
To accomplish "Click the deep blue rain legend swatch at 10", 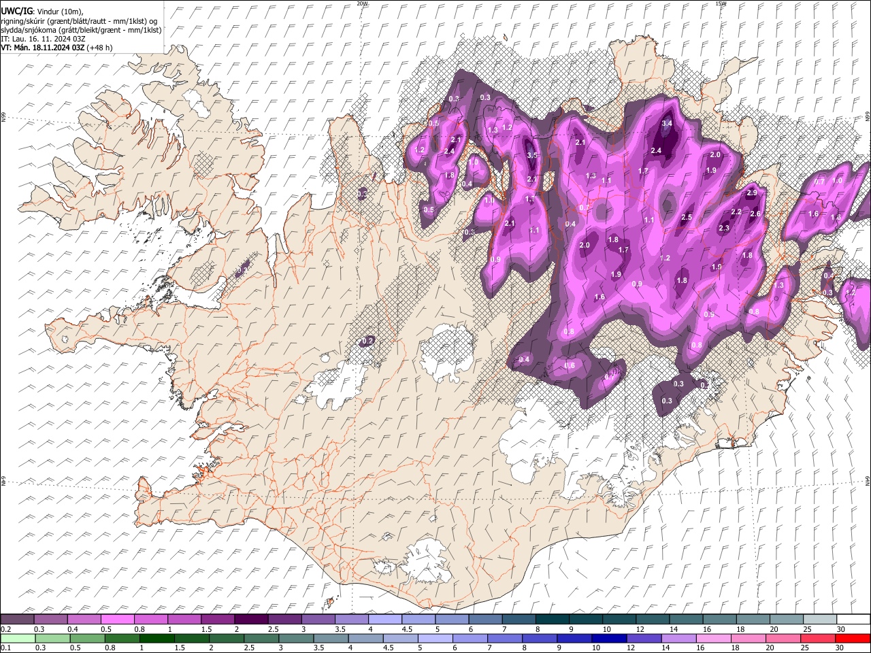I will click(609, 638).
